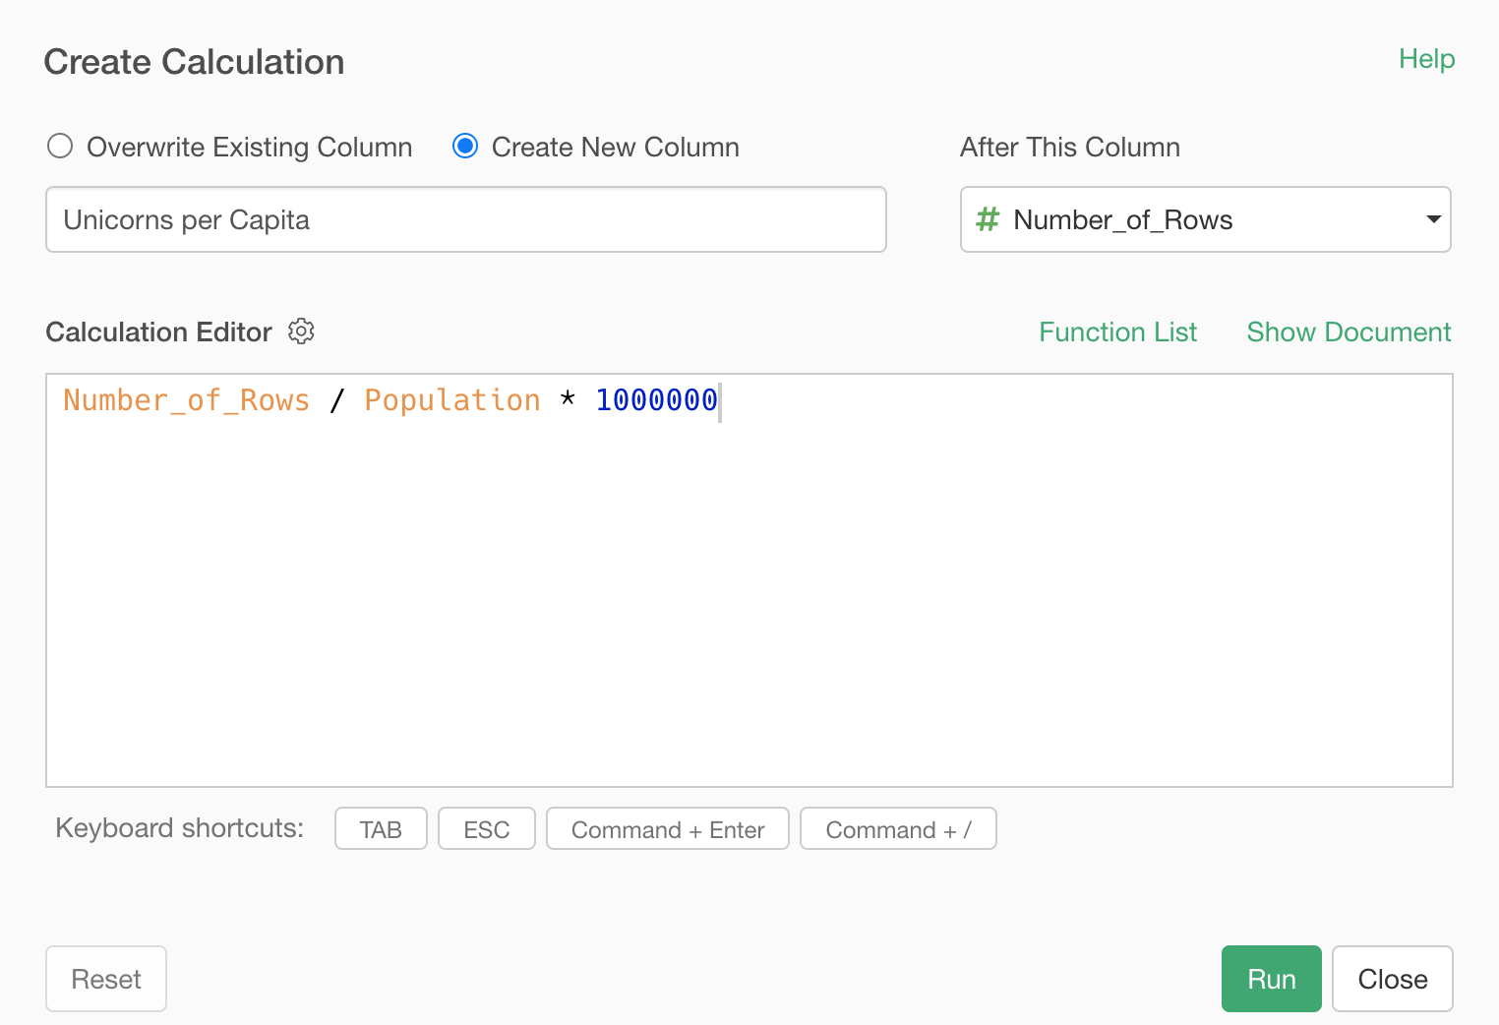The width and height of the screenshot is (1499, 1025).
Task: Select Create New Column radio button
Action: (x=465, y=147)
